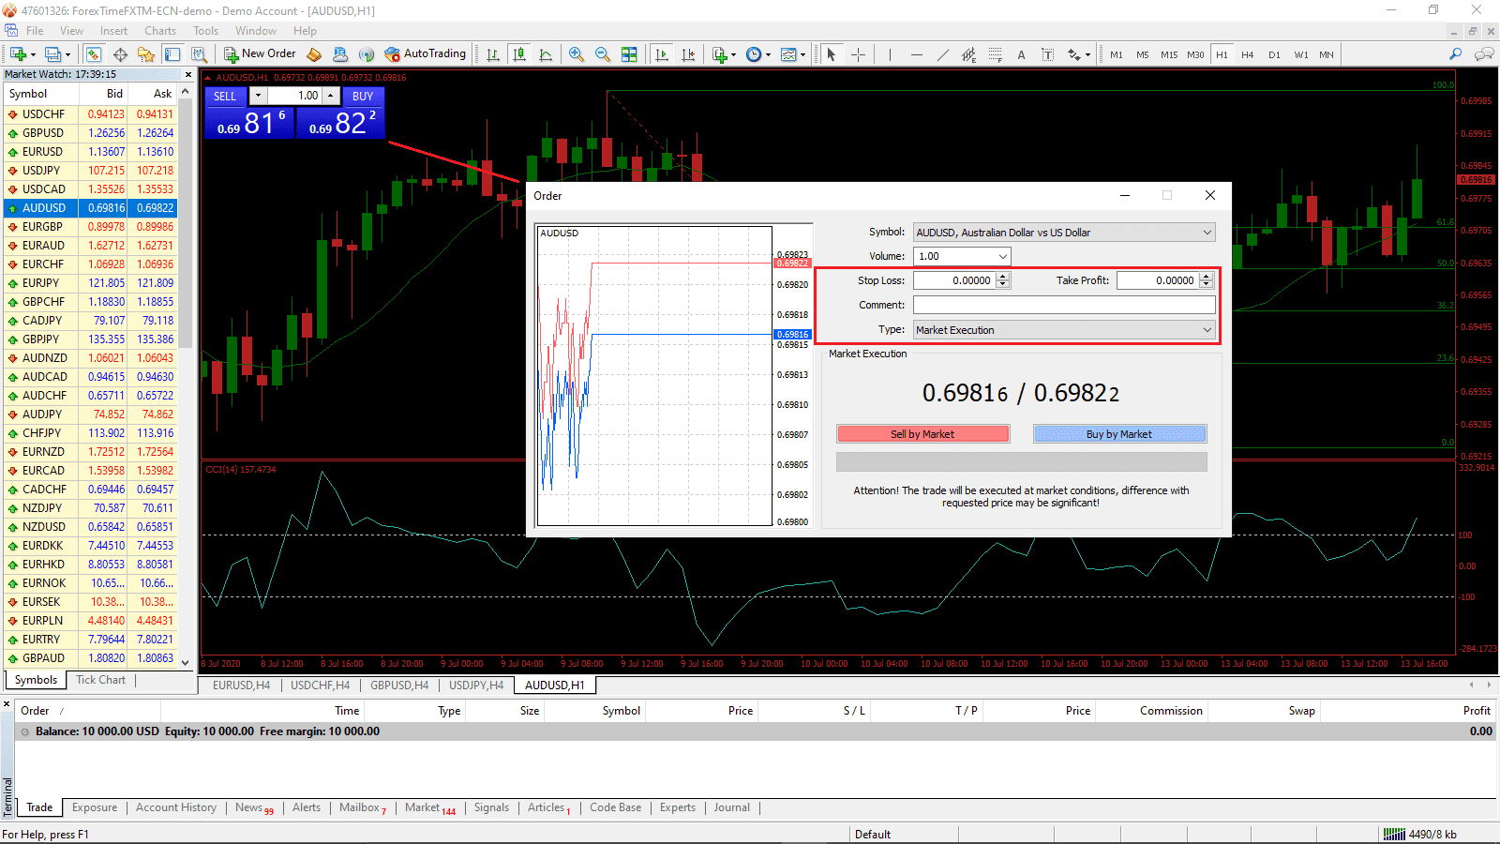Expand the Volume dropdown in Order window
1500x844 pixels.
tap(1001, 255)
